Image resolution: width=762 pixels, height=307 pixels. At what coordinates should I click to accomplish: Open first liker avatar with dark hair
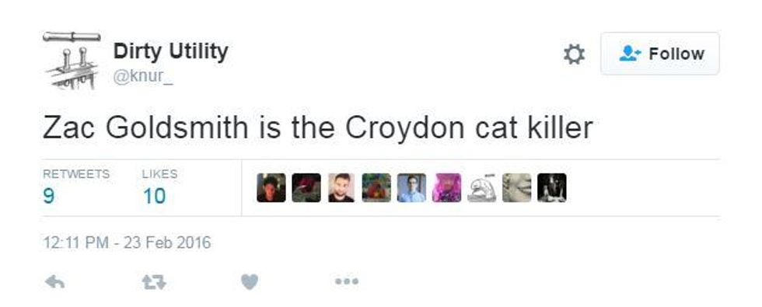pos(271,187)
